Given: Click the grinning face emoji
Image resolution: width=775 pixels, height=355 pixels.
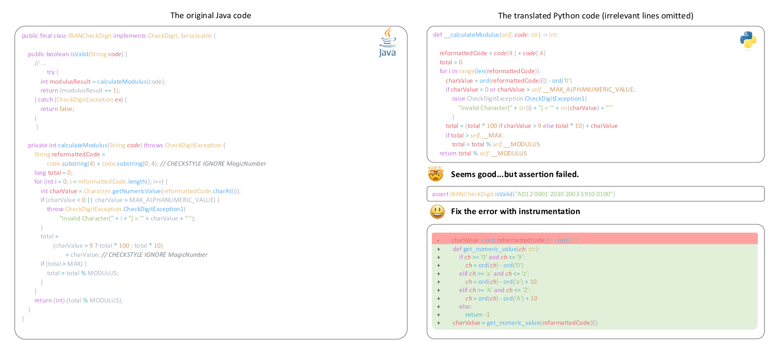Looking at the screenshot, I should [437, 212].
